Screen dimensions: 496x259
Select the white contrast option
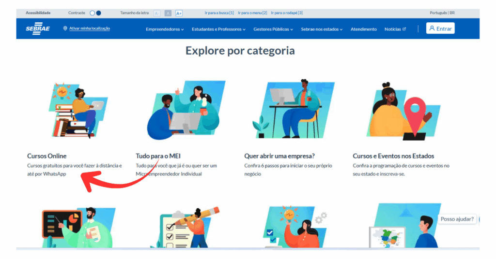(93, 13)
